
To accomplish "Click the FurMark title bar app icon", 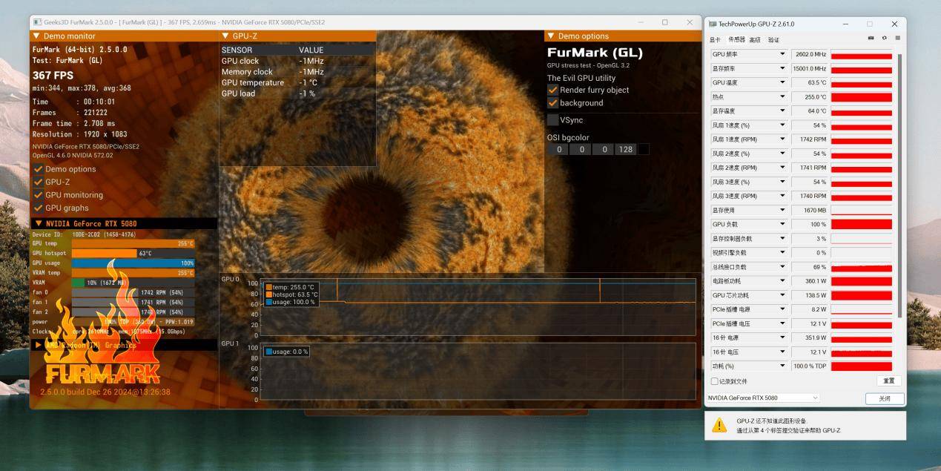I will coord(38,22).
